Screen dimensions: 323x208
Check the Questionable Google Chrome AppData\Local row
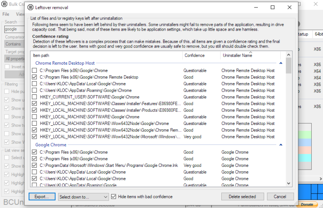[x=35, y=172]
